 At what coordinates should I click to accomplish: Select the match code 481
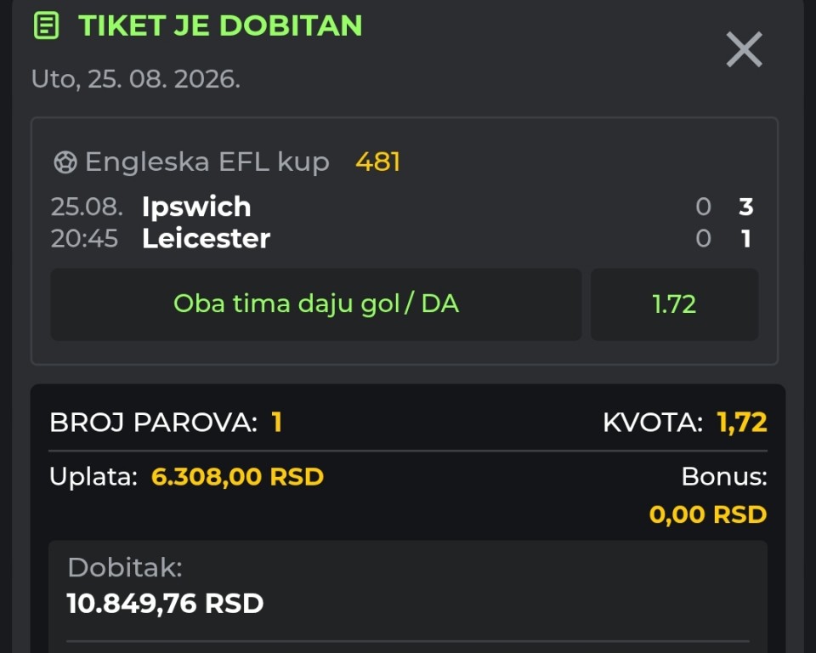(377, 162)
